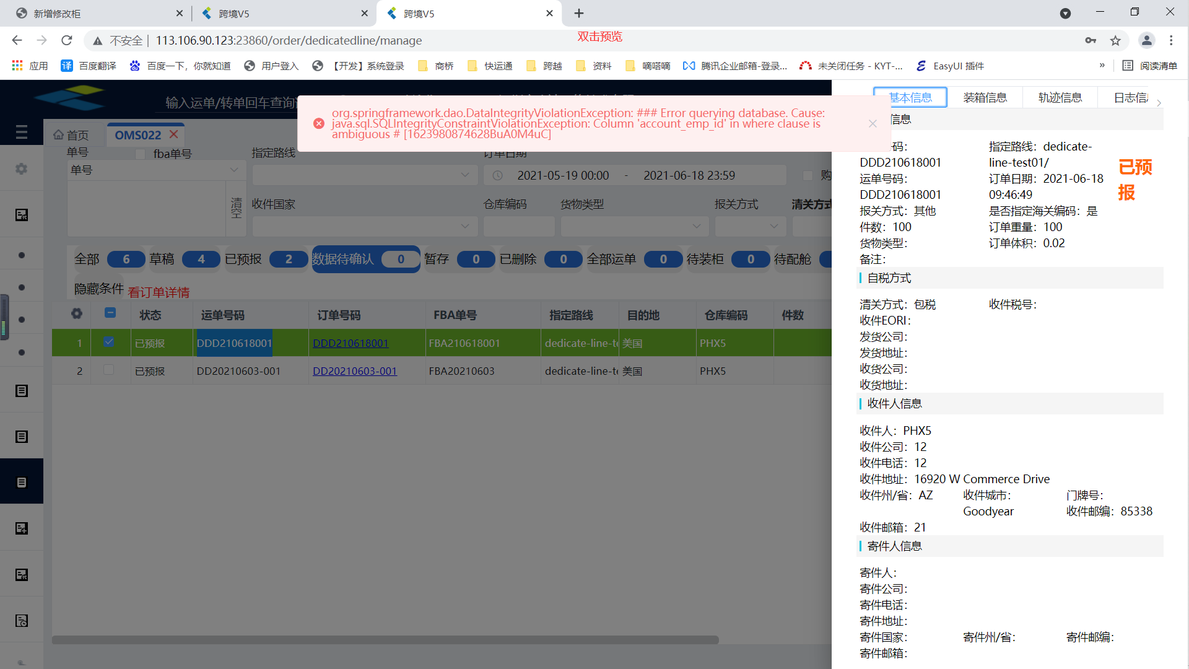Open the 阅读清单 reading list

pos(1150,66)
